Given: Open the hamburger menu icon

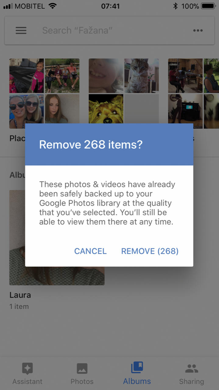Looking at the screenshot, I should coord(21,30).
